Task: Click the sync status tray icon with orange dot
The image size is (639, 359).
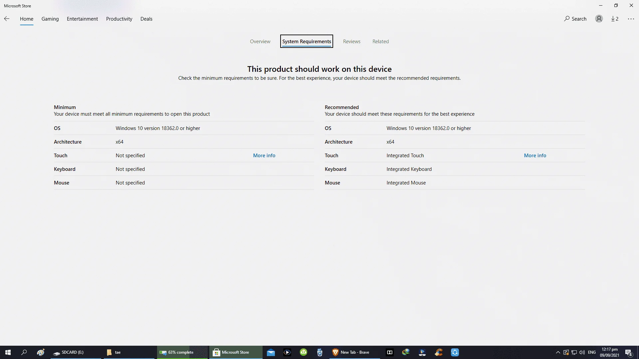Action: 566,352
